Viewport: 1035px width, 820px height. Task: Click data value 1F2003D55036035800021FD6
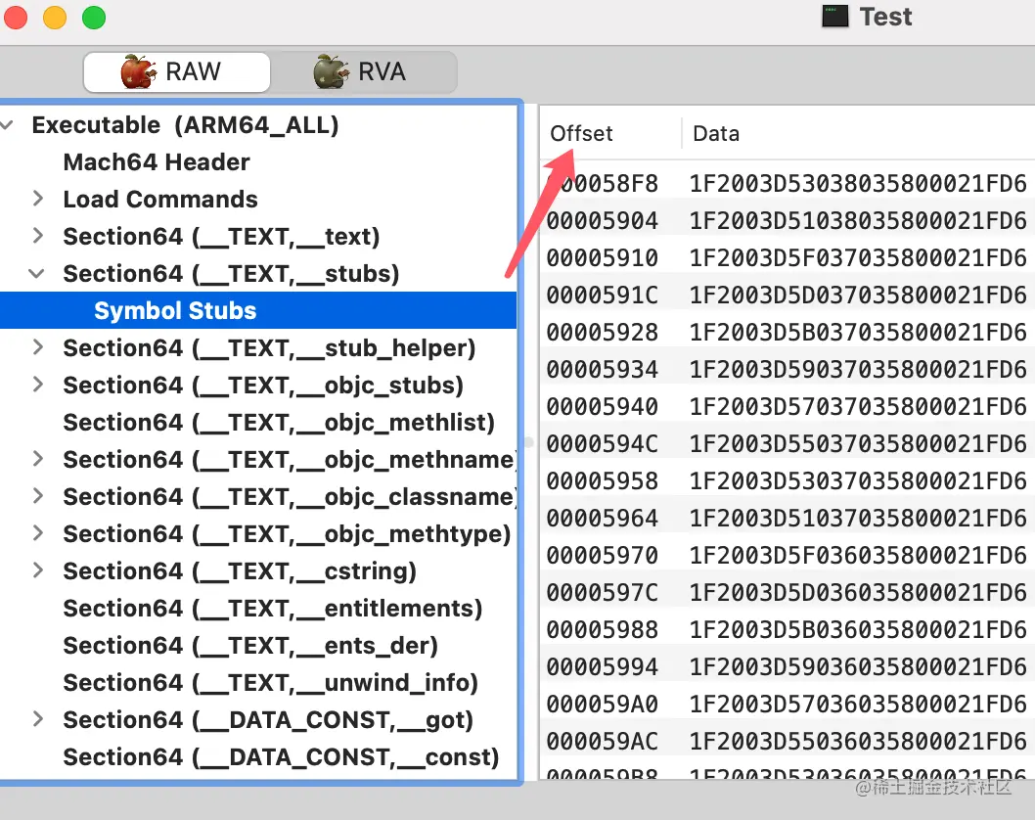858,742
